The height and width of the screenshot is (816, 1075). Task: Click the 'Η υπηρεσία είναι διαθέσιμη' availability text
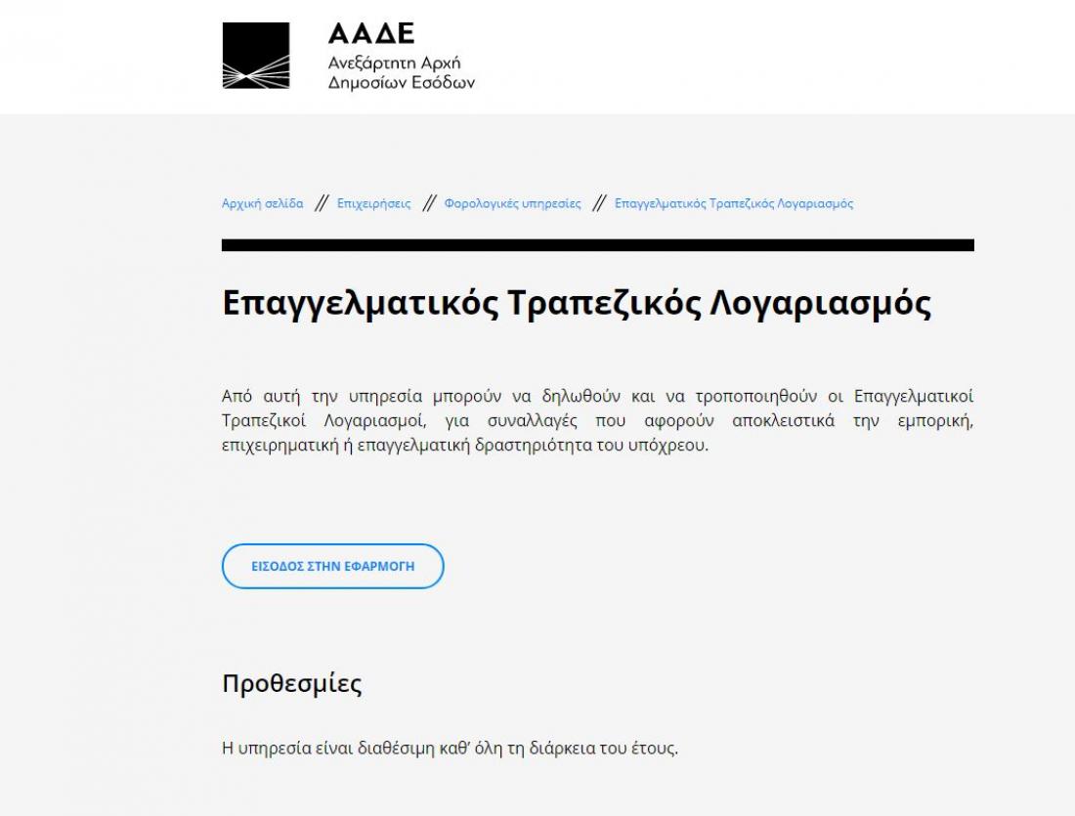[450, 750]
